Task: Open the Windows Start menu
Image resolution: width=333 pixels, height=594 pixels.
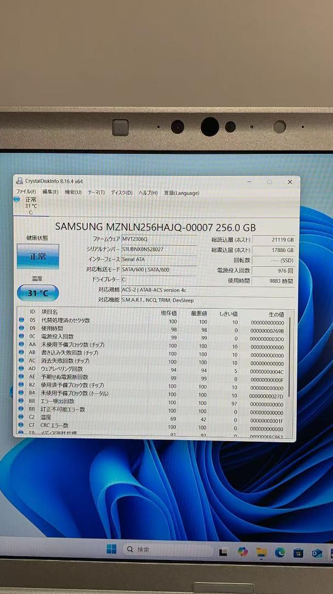Action: [111, 549]
